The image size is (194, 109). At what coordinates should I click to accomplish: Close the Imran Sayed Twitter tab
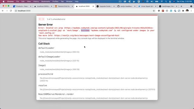point(156,6)
